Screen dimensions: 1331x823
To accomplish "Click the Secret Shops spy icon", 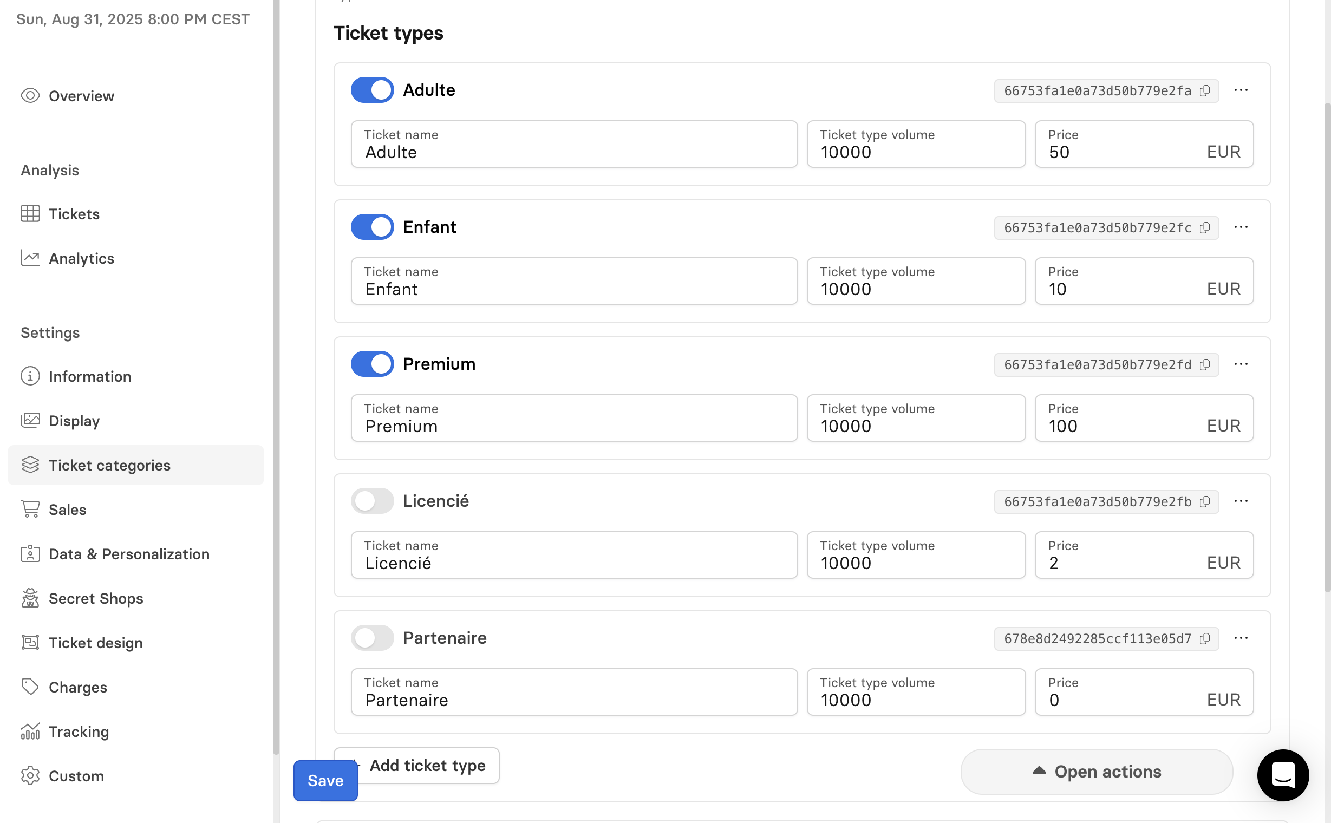I will click(30, 598).
